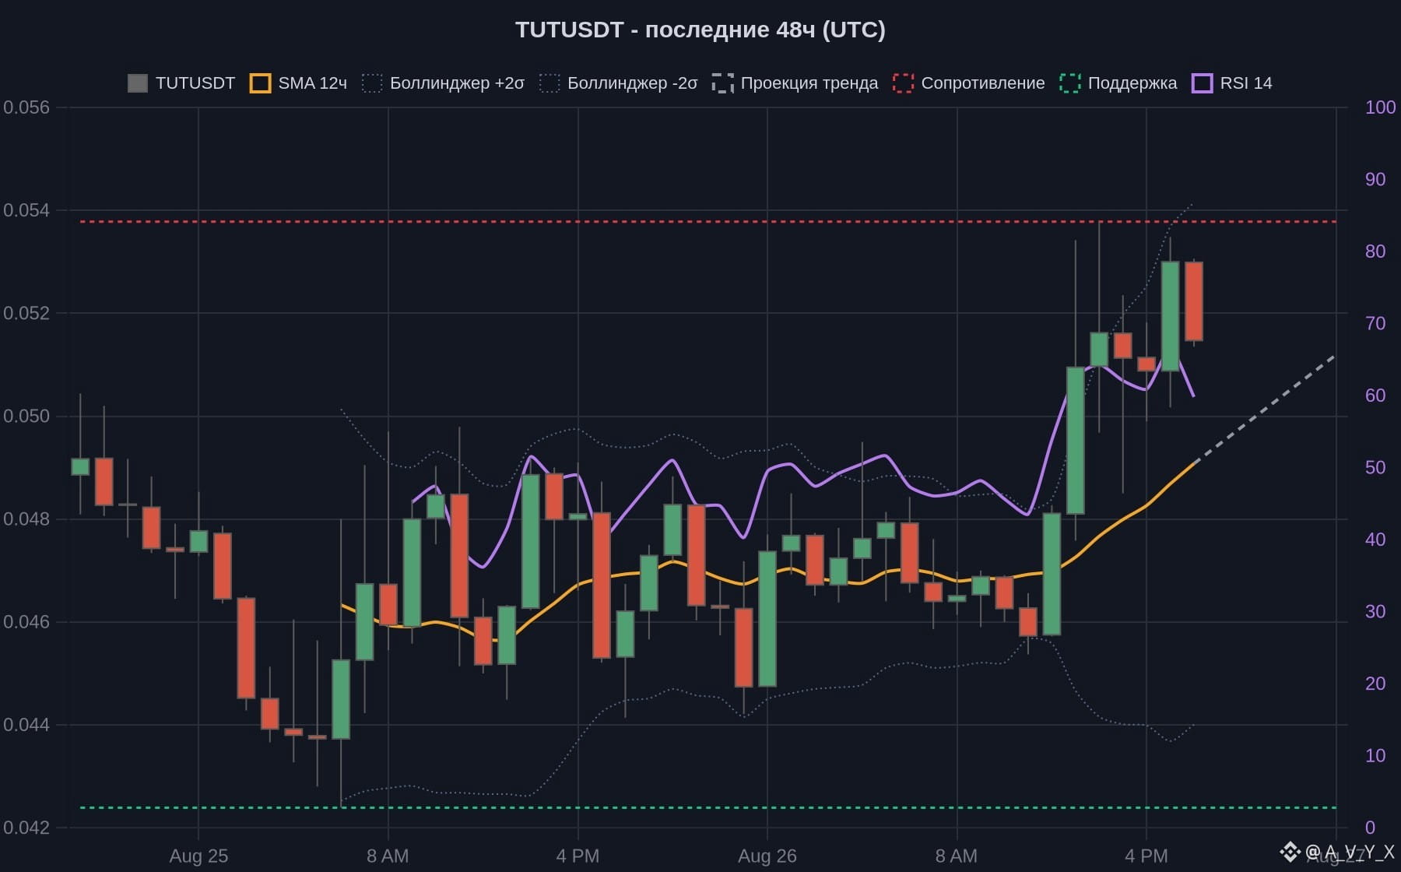Toggle the Поддержка legend entry
Image resolution: width=1401 pixels, height=872 pixels.
1118,83
